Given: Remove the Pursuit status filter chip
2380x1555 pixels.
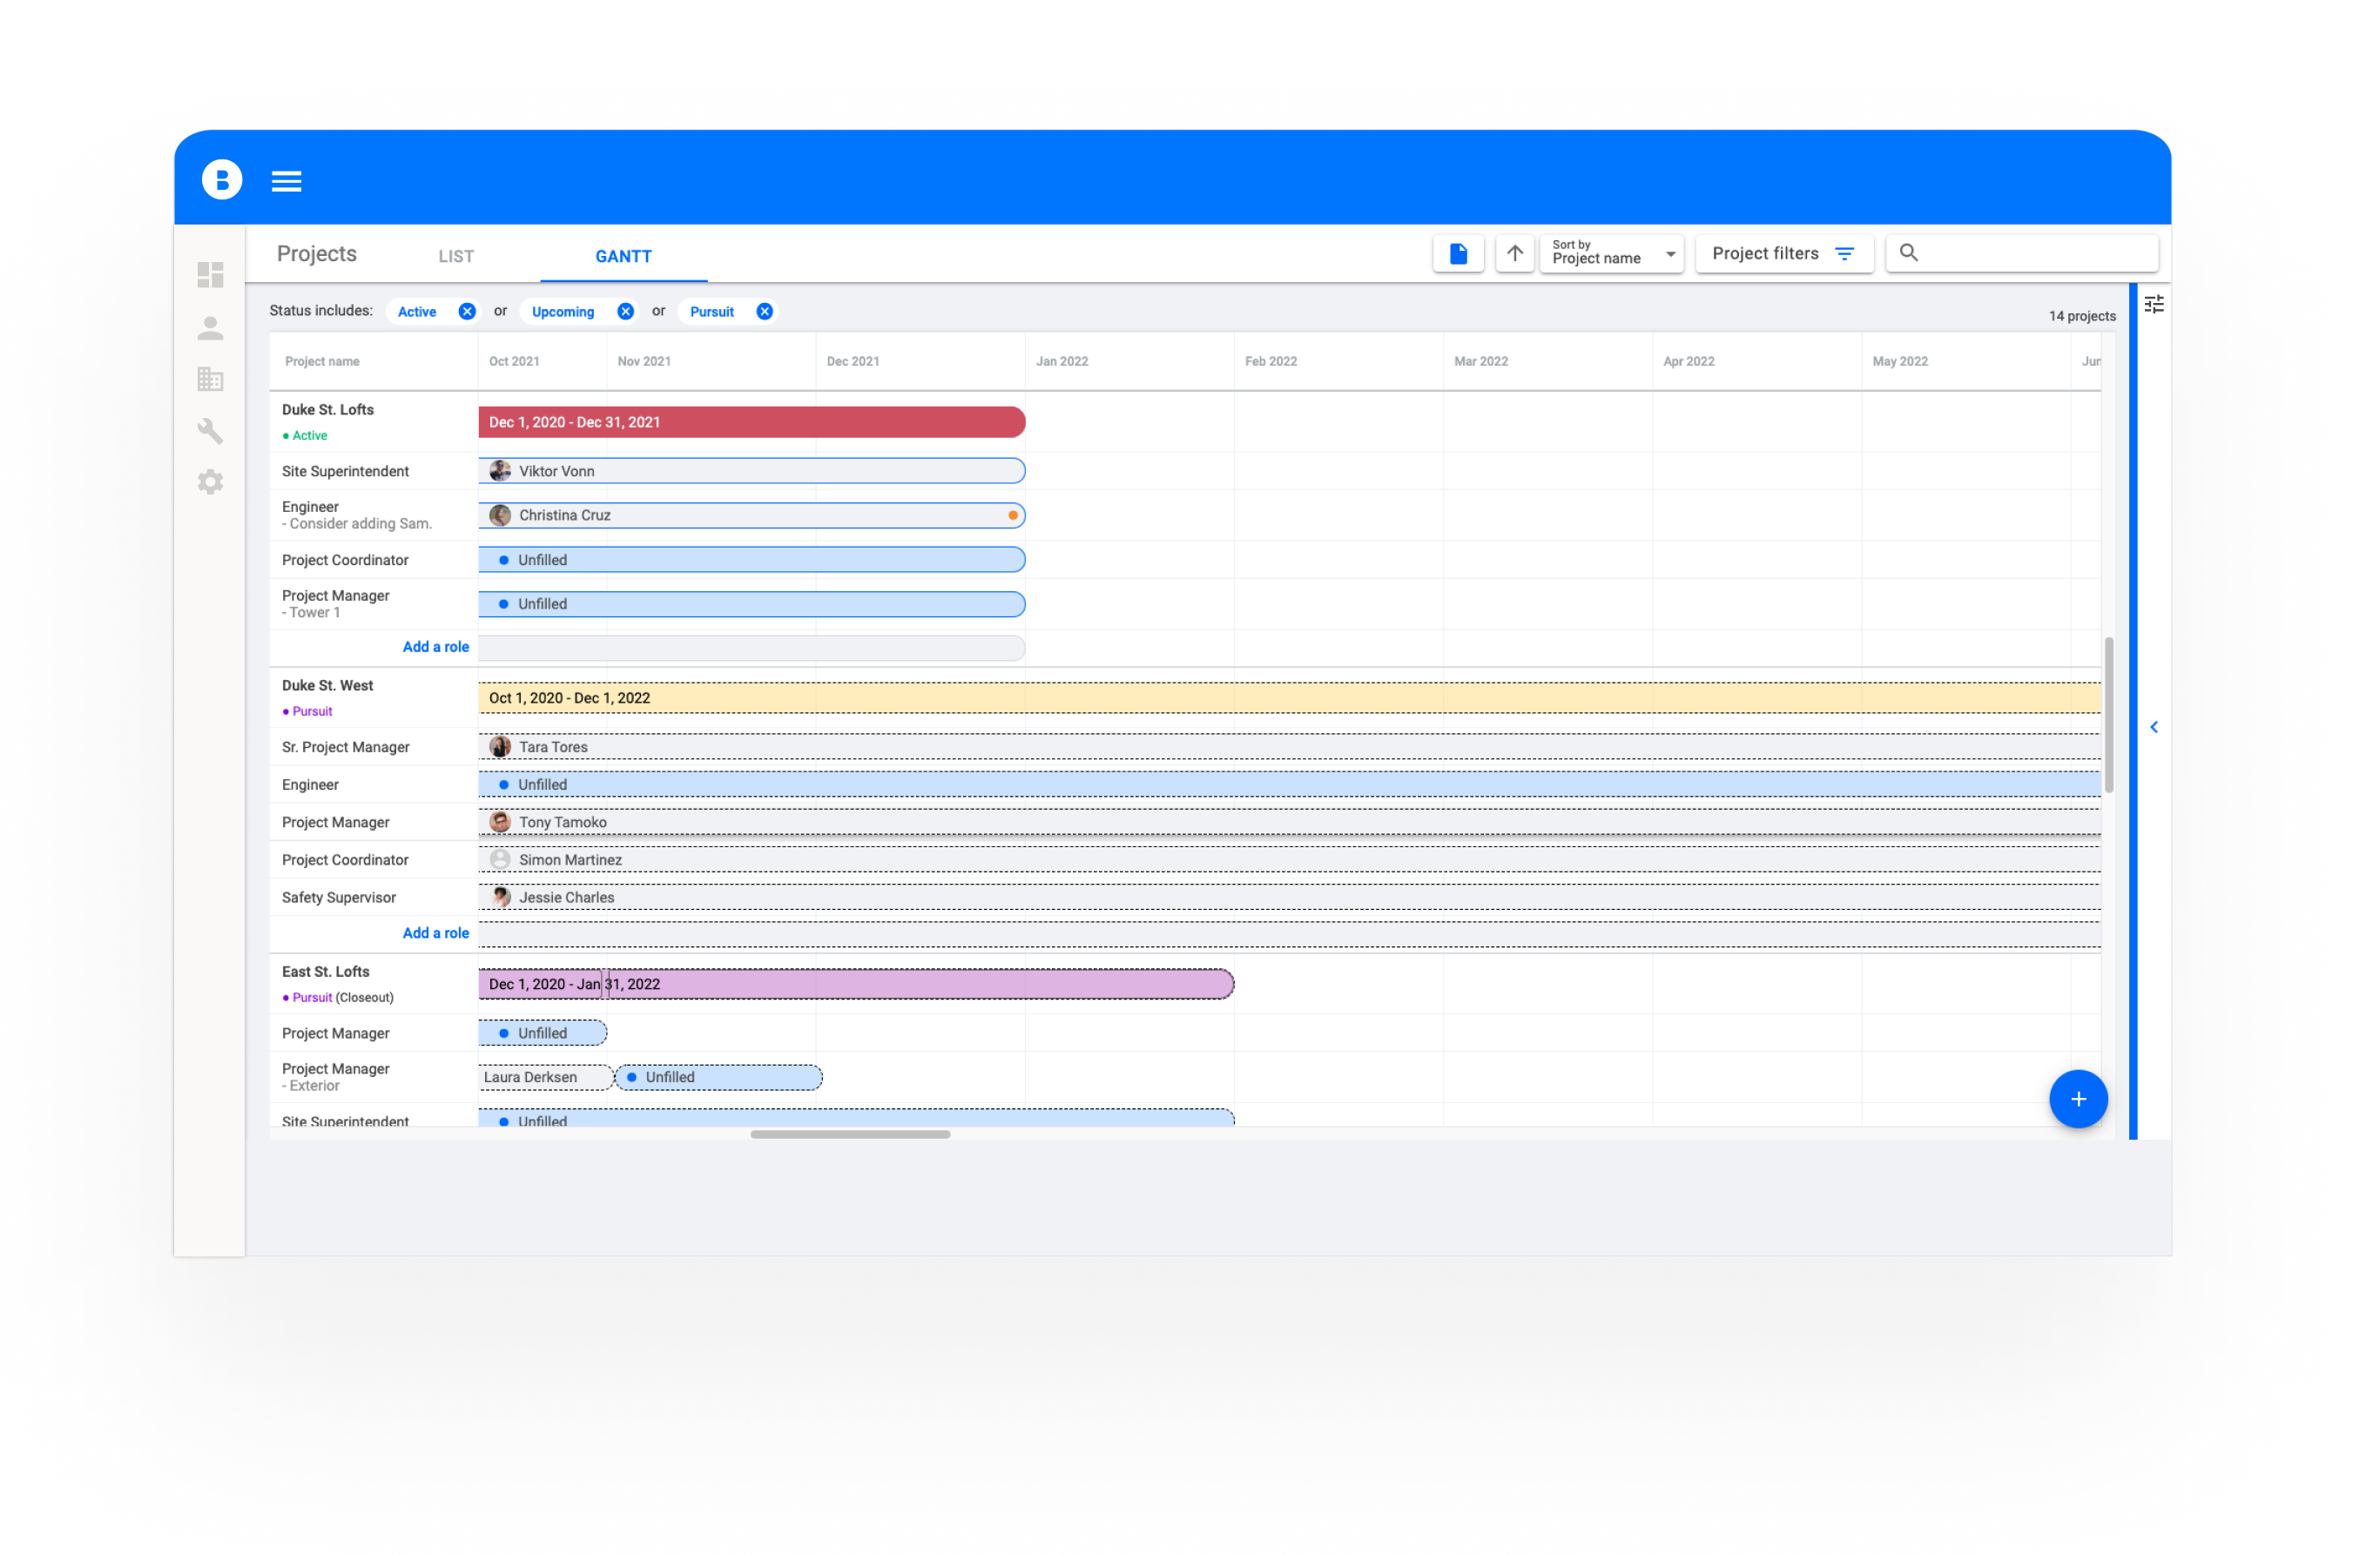Looking at the screenshot, I should pyautogui.click(x=764, y=312).
